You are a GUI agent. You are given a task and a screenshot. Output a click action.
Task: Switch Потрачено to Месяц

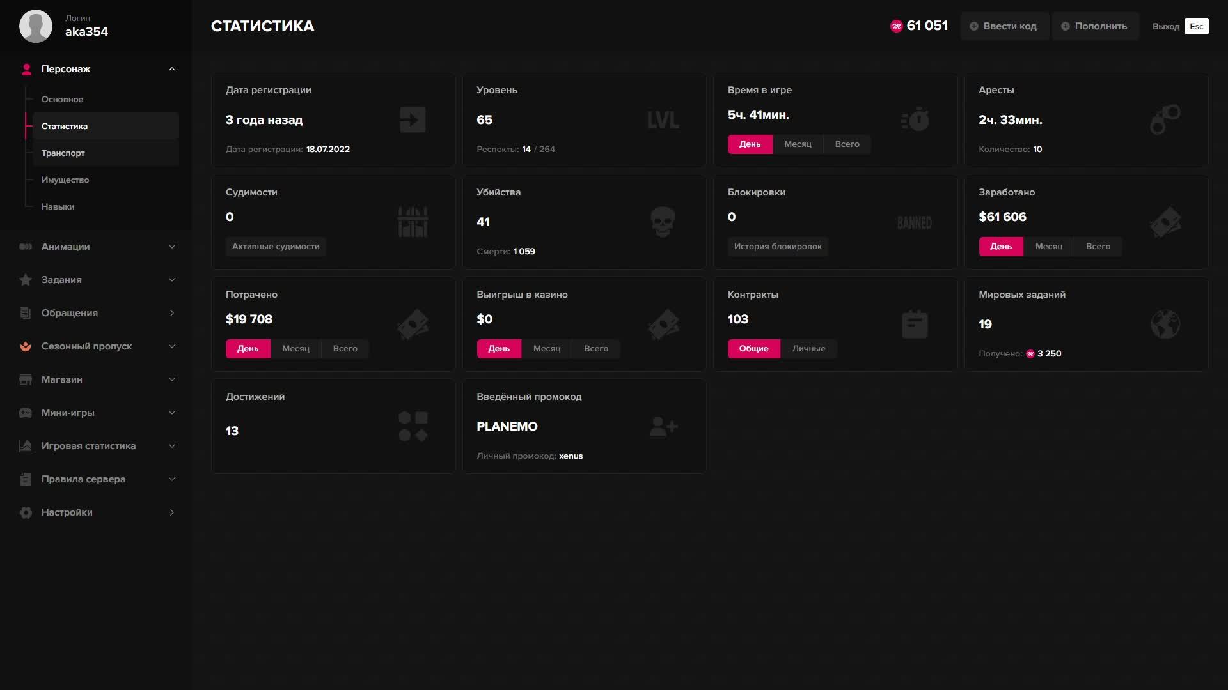tap(295, 349)
